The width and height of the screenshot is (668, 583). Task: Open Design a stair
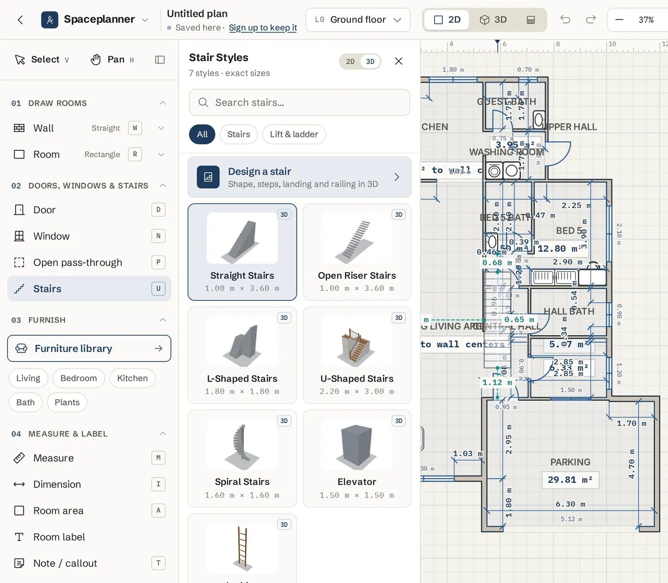(x=300, y=177)
